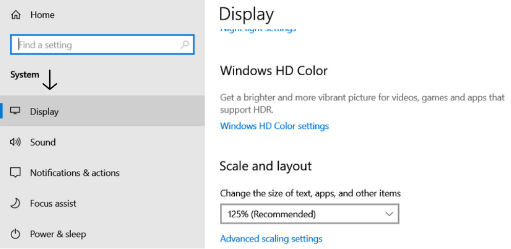Open Advanced scaling settings link
Viewport: 511px width, 249px height.
[271, 239]
